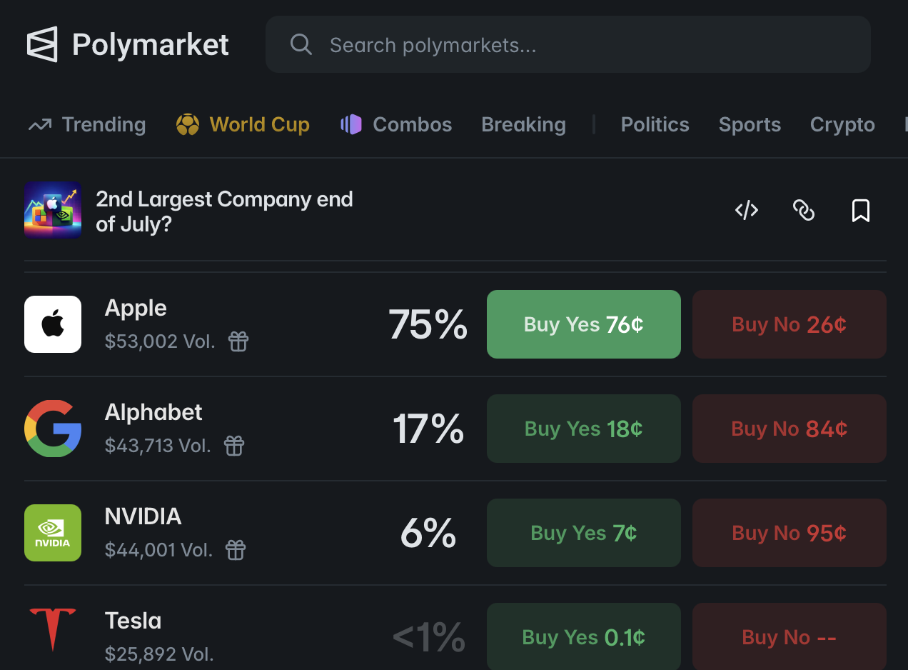Open the Trending tab
Screen dimensions: 908x670
(x=87, y=124)
